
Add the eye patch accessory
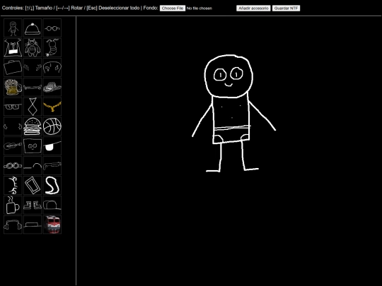coord(52,146)
